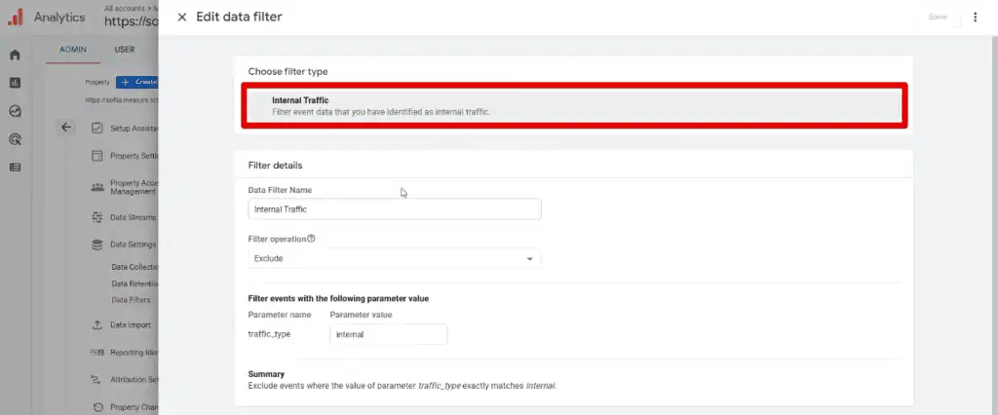The width and height of the screenshot is (998, 415).
Task: Close the Edit data filter panel
Action: point(182,18)
